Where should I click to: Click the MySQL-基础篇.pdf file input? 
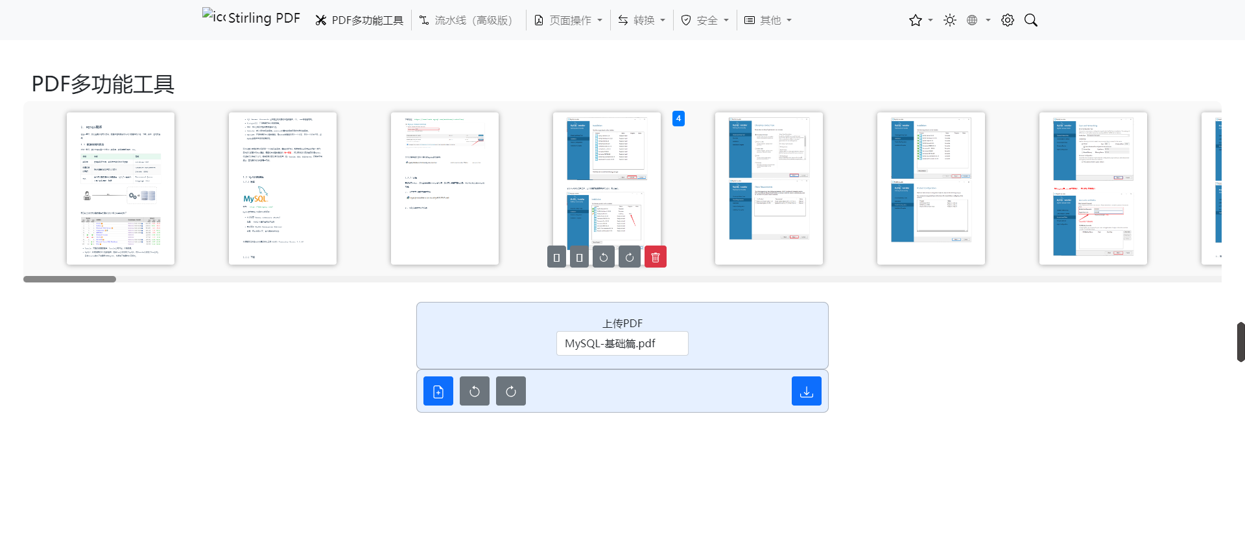pos(622,343)
